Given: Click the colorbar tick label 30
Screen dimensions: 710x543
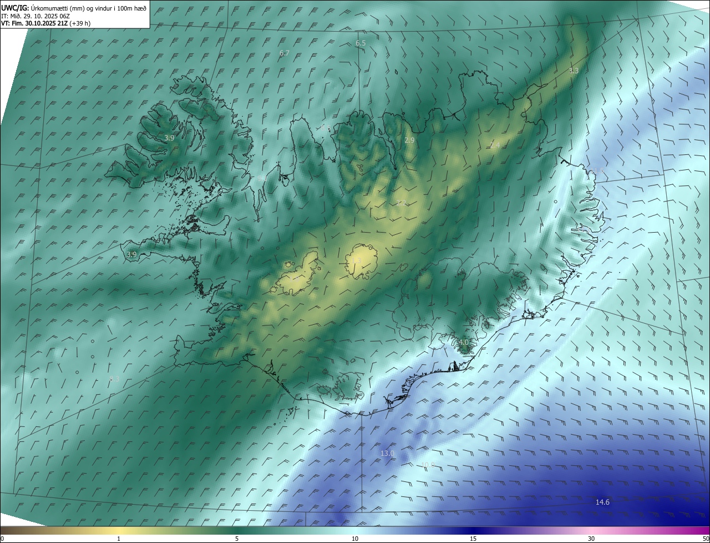Looking at the screenshot, I should 591,539.
